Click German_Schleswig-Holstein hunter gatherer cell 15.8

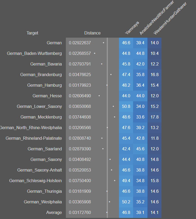155,181
